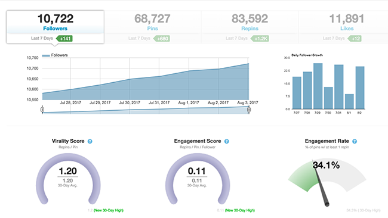The height and width of the screenshot is (218, 388).
Task: Click the +12 likes change badge
Action: click(x=355, y=39)
